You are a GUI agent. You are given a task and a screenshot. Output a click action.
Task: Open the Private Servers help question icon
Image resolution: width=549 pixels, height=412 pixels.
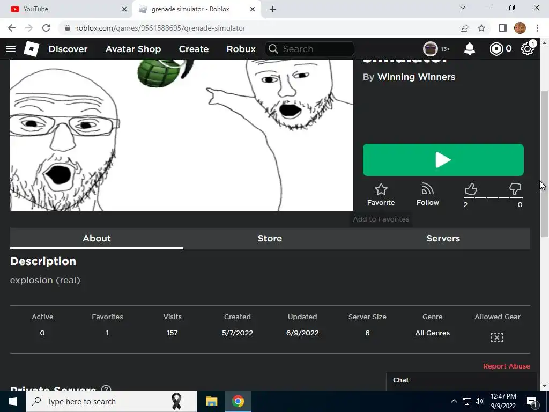pos(106,388)
